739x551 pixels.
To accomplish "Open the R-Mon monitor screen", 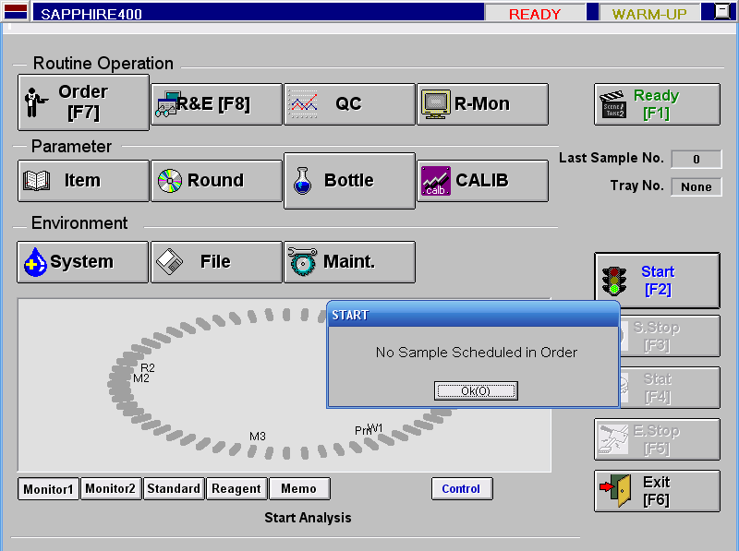I will [482, 104].
